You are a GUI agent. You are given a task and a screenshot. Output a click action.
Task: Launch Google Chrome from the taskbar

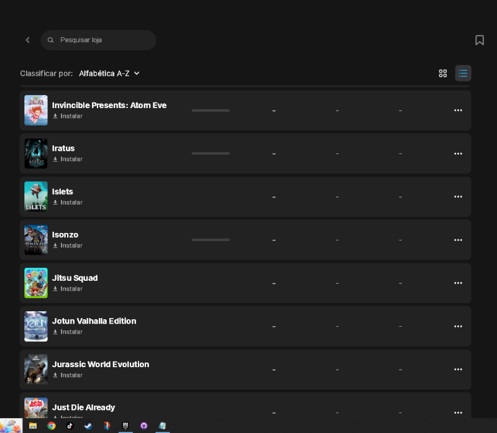click(52, 426)
